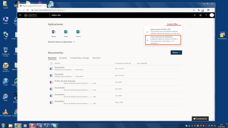Screen dimensions: 228x128
Task: Open iTunes desktop shortcut
Action: [x=6, y=82]
